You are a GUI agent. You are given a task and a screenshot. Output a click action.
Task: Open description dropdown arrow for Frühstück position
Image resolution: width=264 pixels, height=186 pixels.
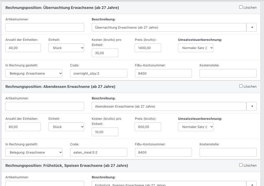click(251, 184)
